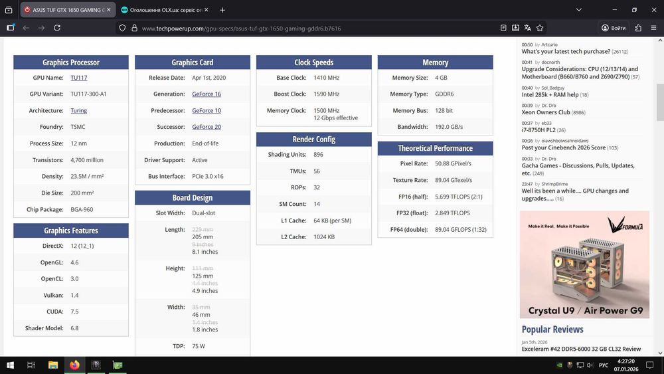Go back to the previous page
Viewport: 664px width, 374px height.
[x=27, y=28]
